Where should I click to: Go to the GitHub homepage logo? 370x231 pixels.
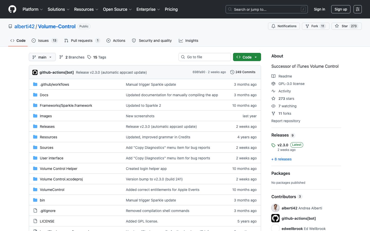point(12,9)
